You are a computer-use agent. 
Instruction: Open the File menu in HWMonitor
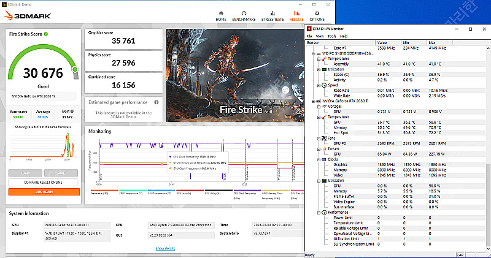click(x=309, y=36)
